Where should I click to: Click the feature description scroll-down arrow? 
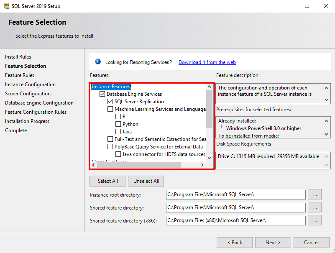pyautogui.click(x=326, y=100)
